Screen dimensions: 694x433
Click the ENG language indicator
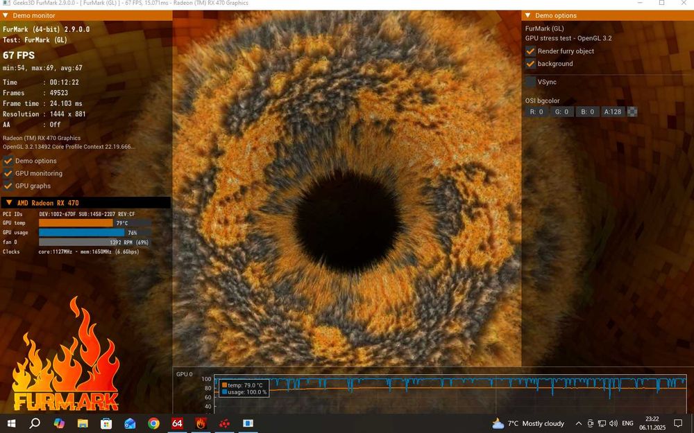pos(627,423)
